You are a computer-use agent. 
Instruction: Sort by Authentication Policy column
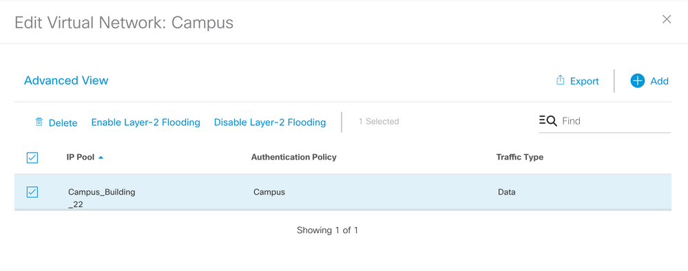click(294, 157)
